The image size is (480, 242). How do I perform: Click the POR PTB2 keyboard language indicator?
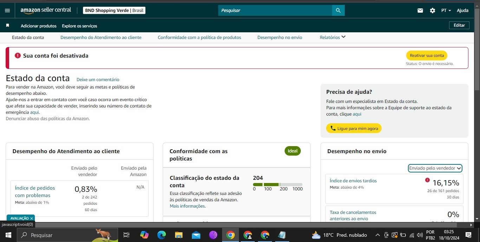point(430,235)
